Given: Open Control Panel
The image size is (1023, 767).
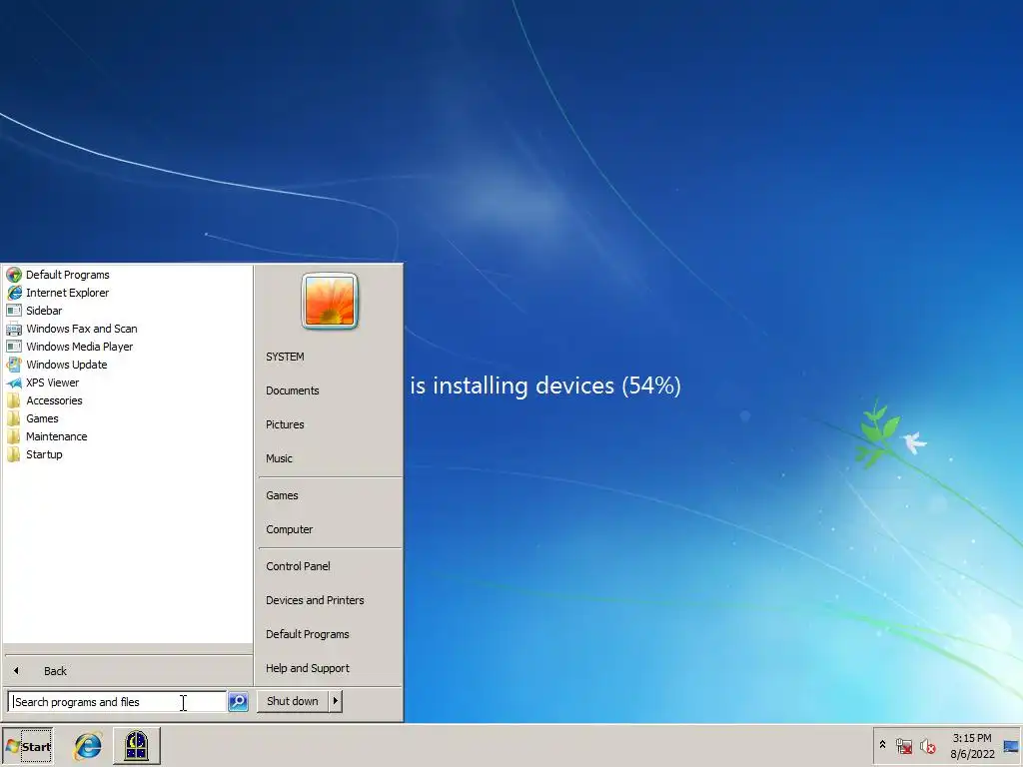Looking at the screenshot, I should coord(298,566).
